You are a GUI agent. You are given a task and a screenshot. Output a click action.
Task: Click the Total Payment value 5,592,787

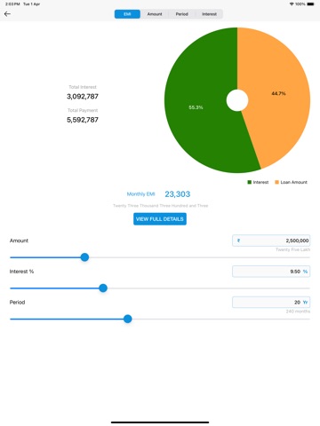coord(83,120)
